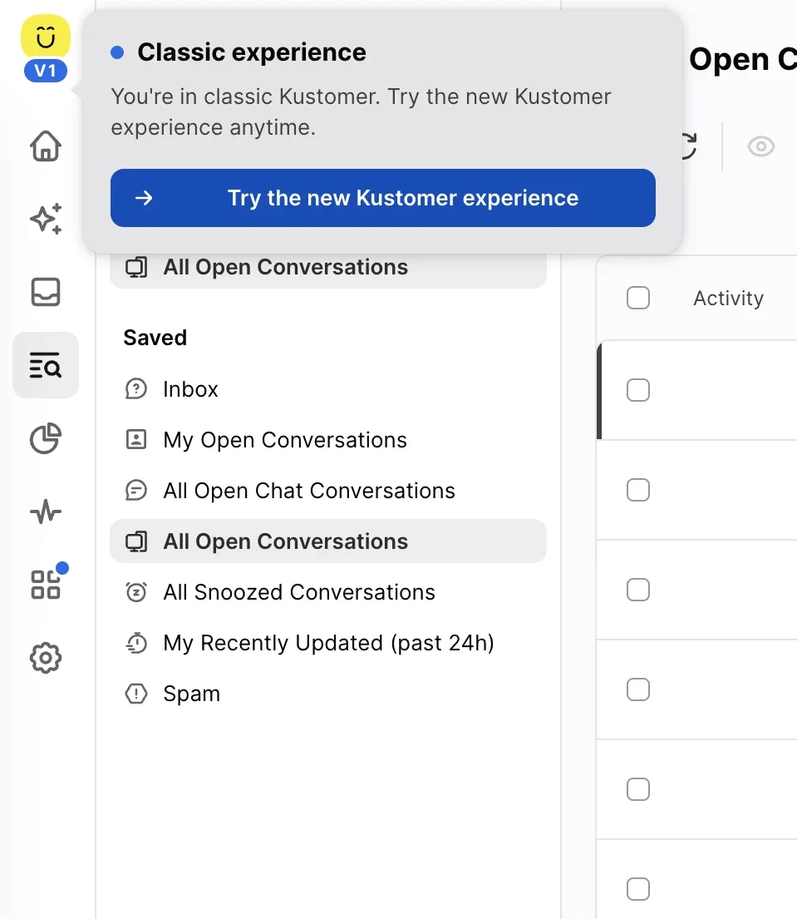Click the Activity column header

click(x=729, y=299)
